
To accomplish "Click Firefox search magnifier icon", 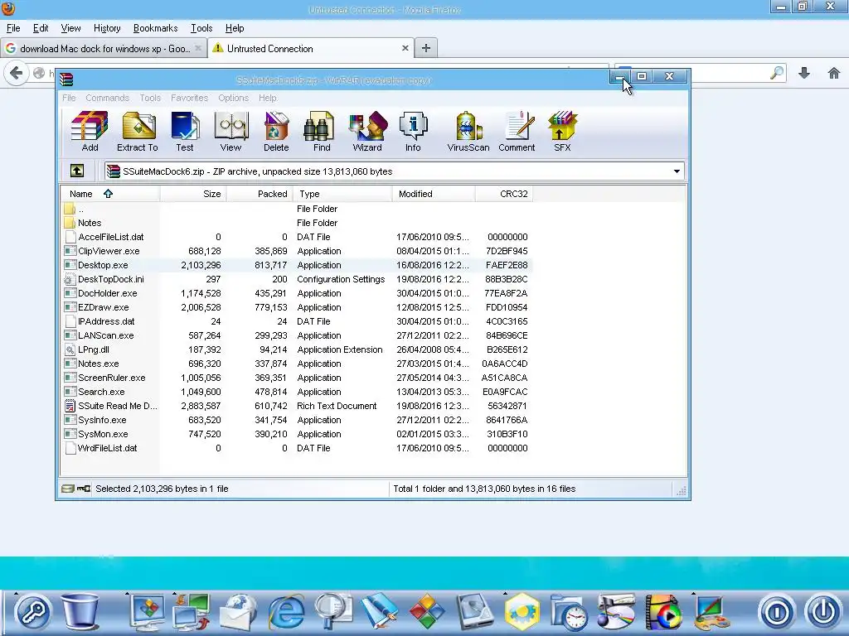I will click(x=777, y=73).
